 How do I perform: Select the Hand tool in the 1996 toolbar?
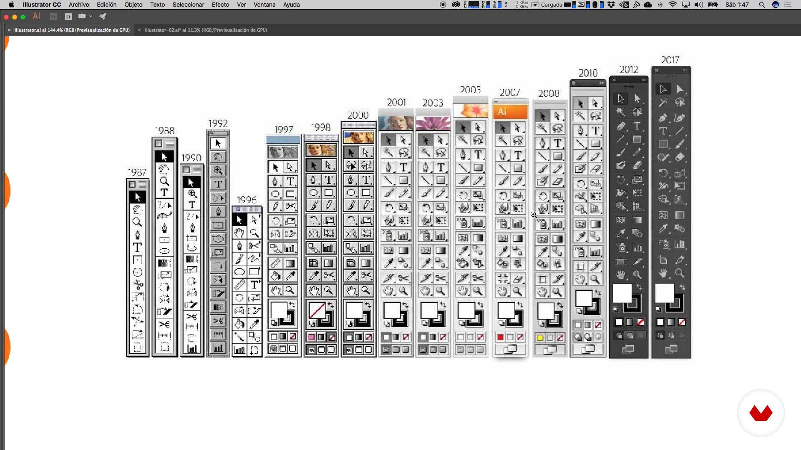[x=239, y=232]
